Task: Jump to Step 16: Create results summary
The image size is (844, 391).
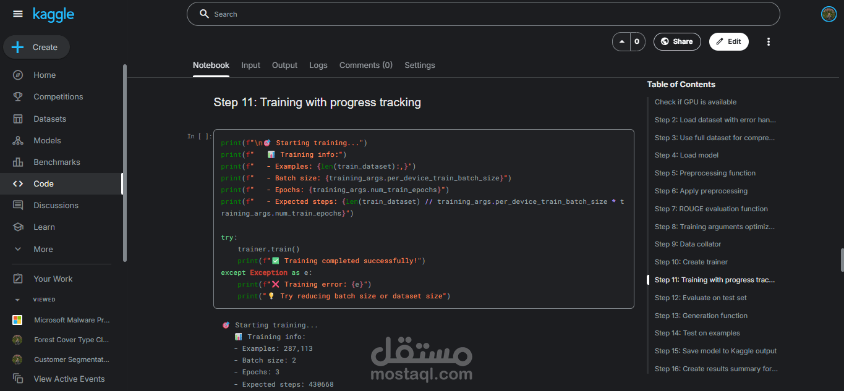Action: click(716, 369)
